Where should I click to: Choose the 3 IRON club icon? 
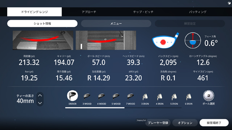click(145, 97)
